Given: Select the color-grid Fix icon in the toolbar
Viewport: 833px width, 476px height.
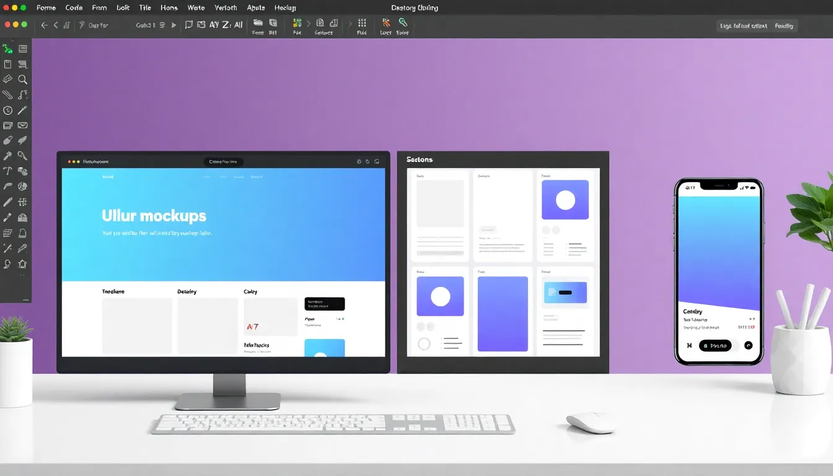Looking at the screenshot, I should (x=298, y=24).
